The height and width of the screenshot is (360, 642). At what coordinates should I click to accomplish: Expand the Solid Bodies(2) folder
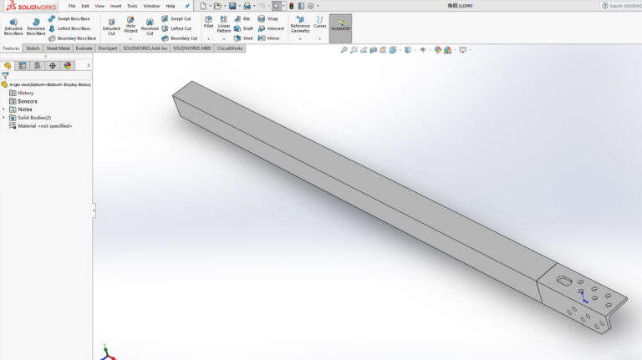tap(3, 118)
